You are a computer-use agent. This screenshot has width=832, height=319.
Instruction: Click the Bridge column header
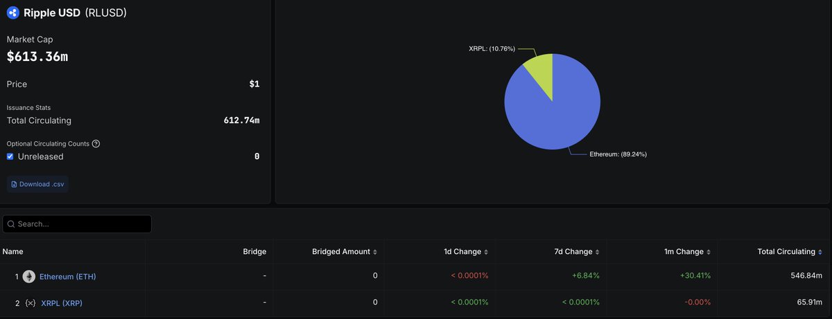[254, 252]
